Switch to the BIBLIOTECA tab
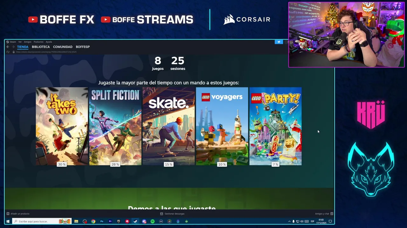The width and height of the screenshot is (407, 228). point(41,47)
